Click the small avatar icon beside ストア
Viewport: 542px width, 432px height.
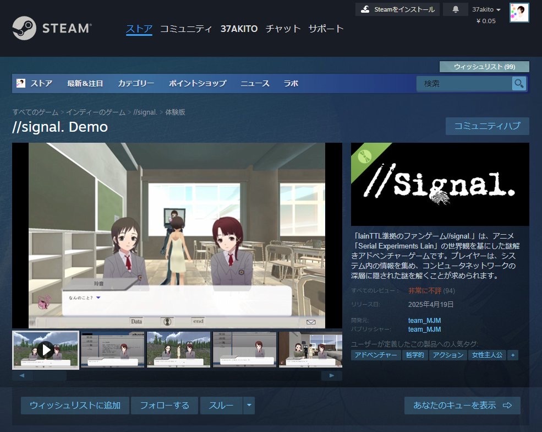click(x=21, y=83)
